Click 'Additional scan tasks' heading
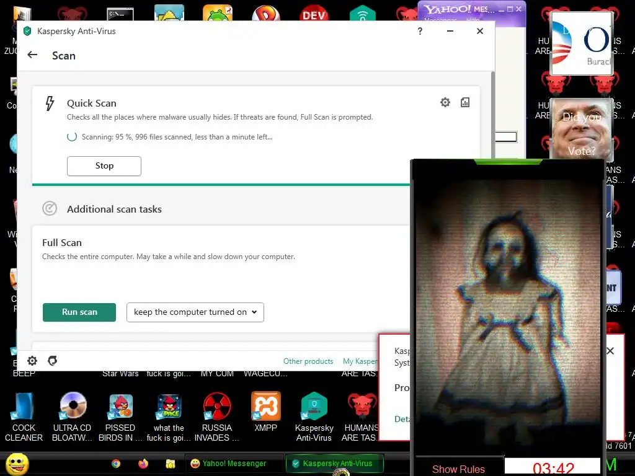The height and width of the screenshot is (476, 635). click(x=114, y=209)
